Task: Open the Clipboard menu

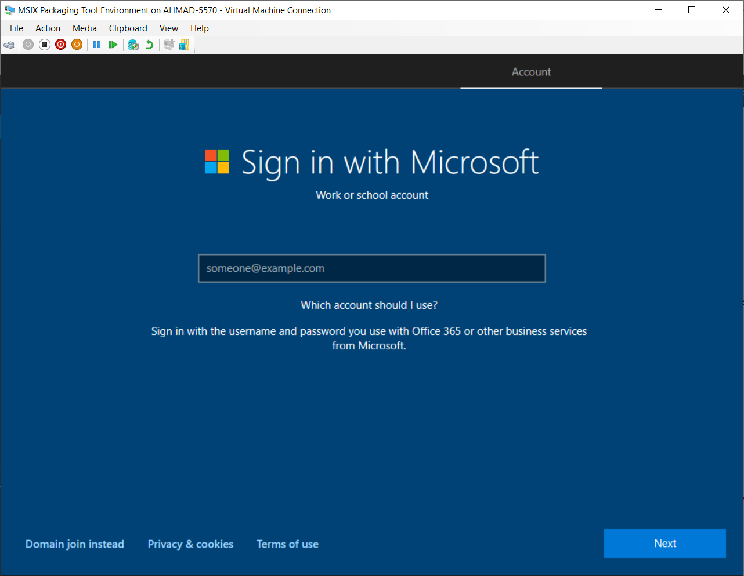Action: coord(128,28)
